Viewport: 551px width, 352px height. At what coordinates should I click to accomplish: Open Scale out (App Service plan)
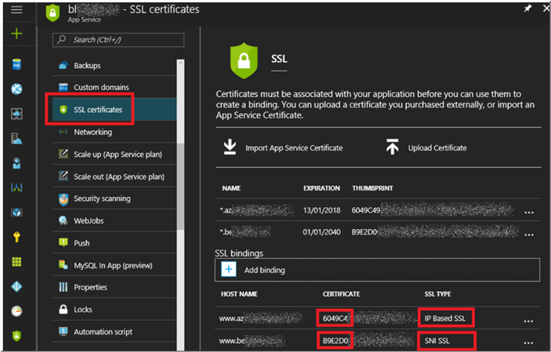114,177
